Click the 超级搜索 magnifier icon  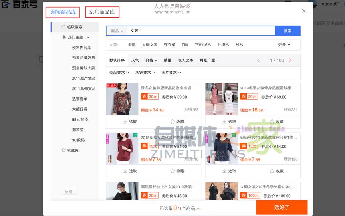click(63, 27)
